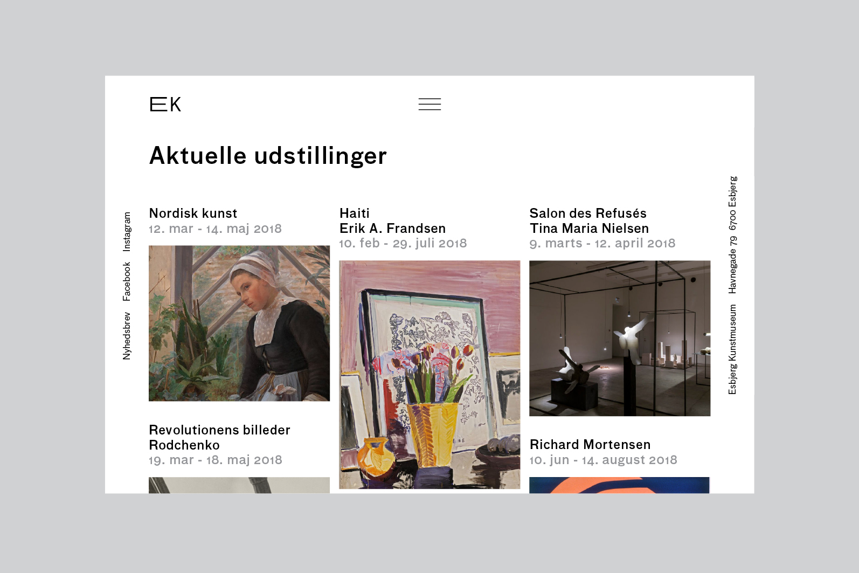Click the Aktuelle udstillinger heading
Image resolution: width=859 pixels, height=573 pixels.
268,156
